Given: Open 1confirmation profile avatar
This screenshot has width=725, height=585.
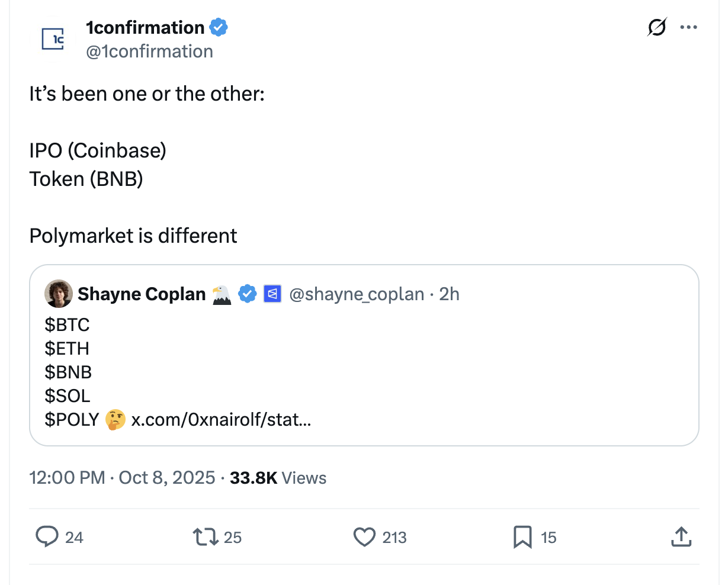Looking at the screenshot, I should [53, 39].
